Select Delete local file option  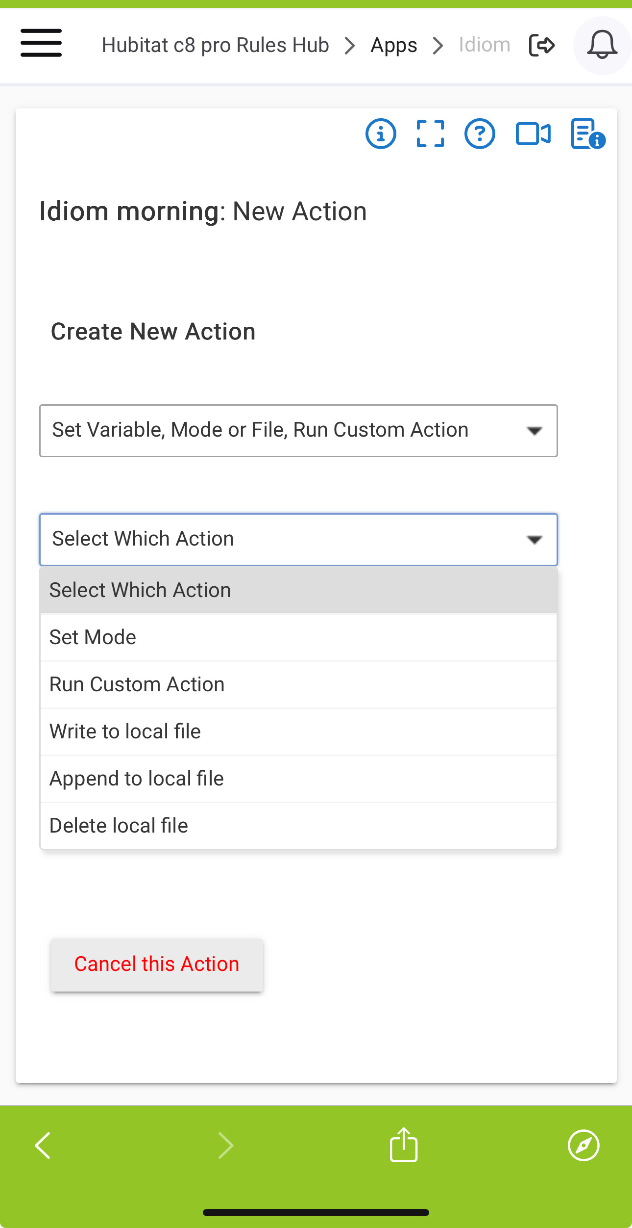(298, 826)
